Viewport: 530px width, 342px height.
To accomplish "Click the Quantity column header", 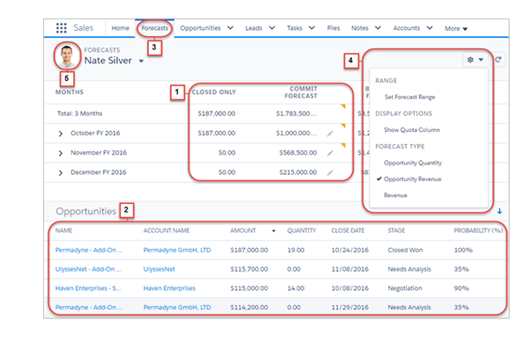I will tap(301, 230).
